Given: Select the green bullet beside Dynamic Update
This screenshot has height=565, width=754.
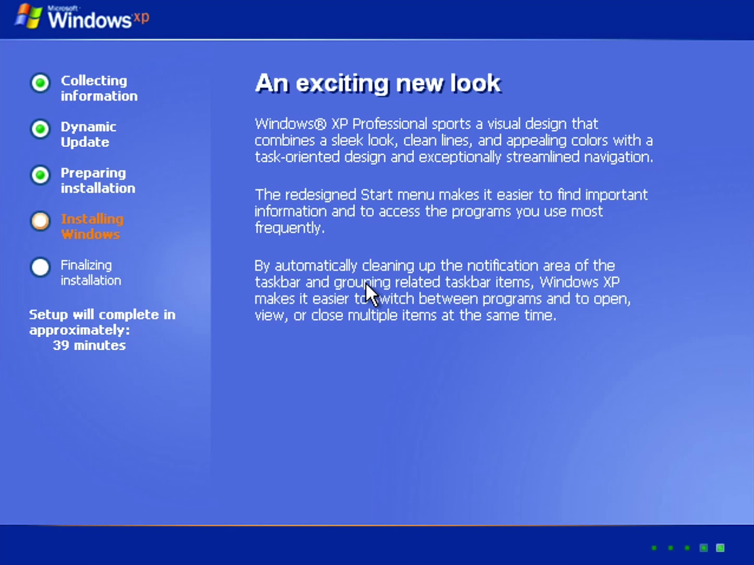Looking at the screenshot, I should pos(40,129).
